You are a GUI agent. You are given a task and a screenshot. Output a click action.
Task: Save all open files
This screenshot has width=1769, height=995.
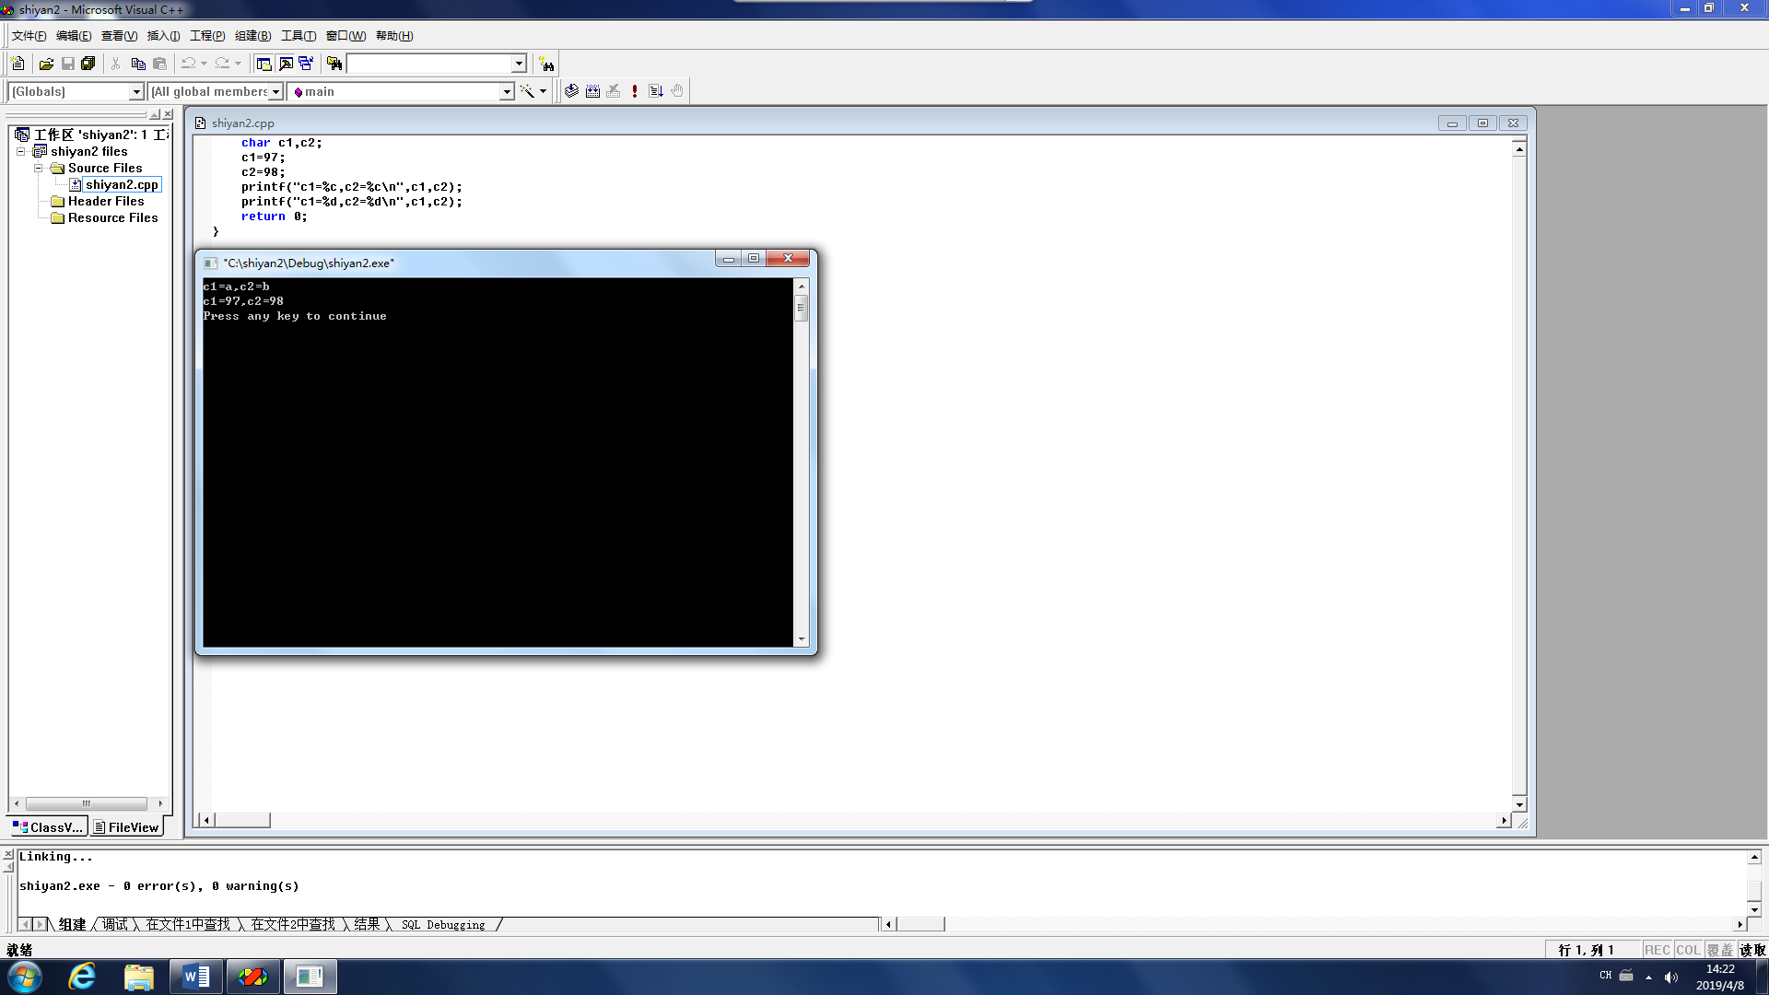click(x=88, y=64)
